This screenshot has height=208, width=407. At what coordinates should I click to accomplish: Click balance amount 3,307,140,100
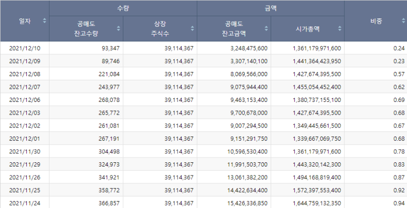coord(249,61)
